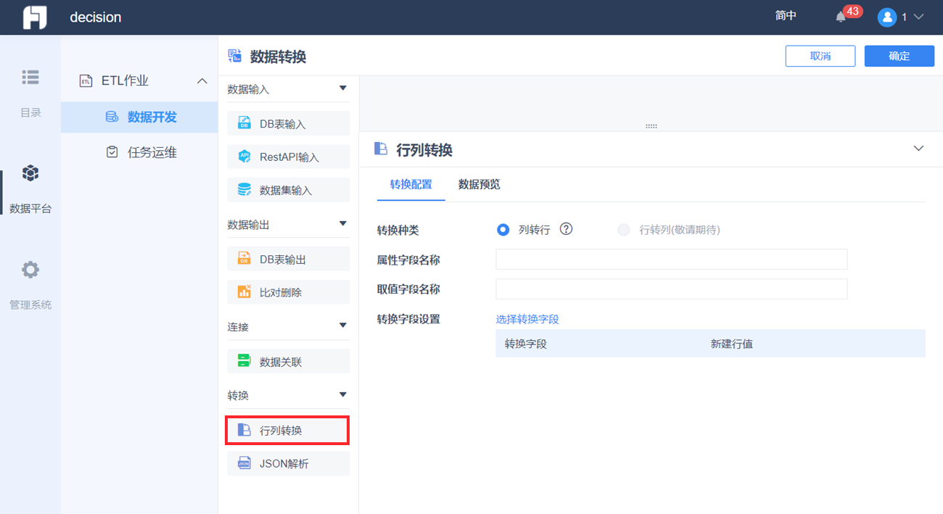Image resolution: width=943 pixels, height=514 pixels.
Task: Collapse the 连接 section arrow
Action: [343, 326]
